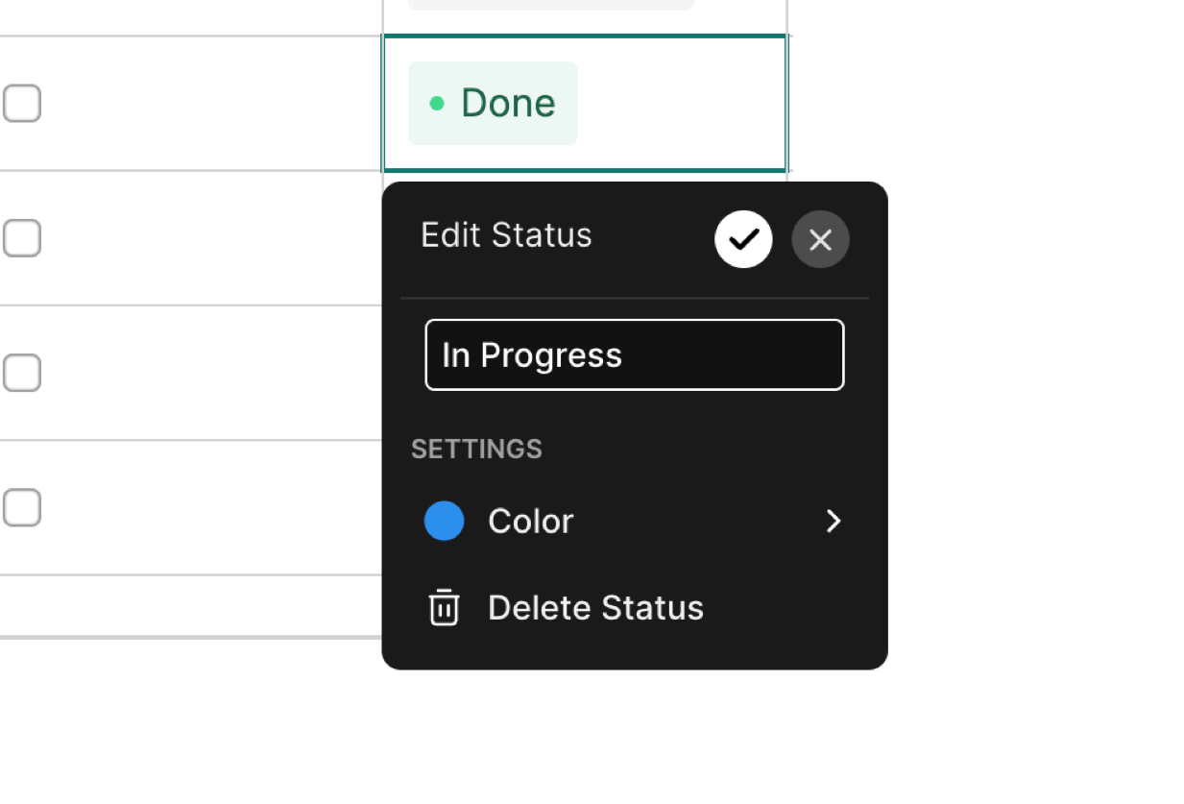Click the Edit Status popup title
Image resolution: width=1184 pixels, height=804 pixels.
[506, 235]
